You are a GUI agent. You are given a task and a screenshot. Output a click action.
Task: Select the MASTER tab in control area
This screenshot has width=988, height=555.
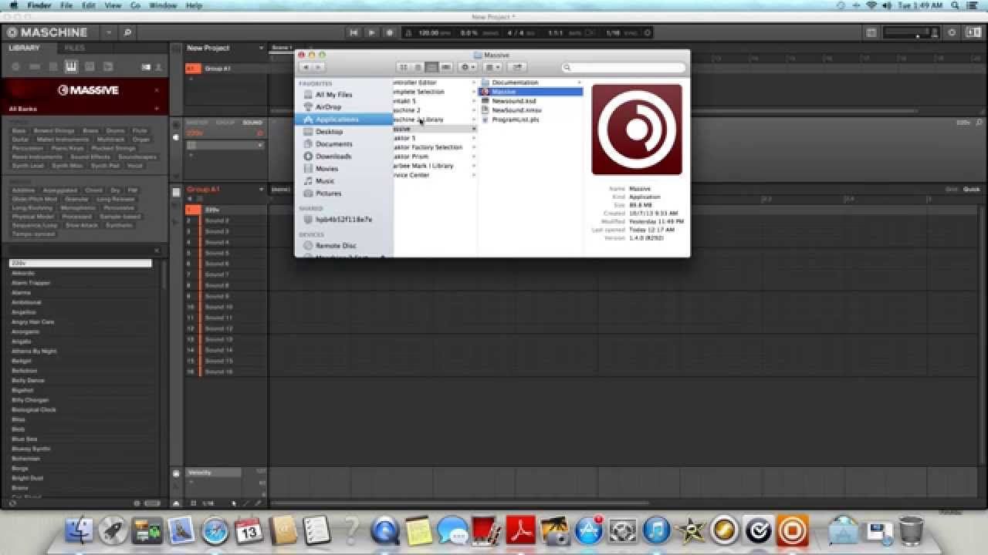point(198,123)
